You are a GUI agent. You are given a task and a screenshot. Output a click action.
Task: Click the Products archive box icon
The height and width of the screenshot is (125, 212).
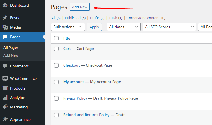(x=5, y=88)
